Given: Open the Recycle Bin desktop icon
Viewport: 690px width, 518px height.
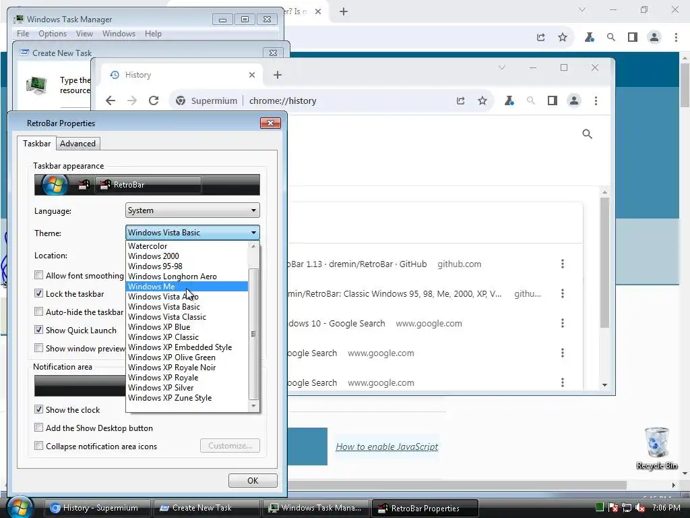Looking at the screenshot, I should [x=656, y=448].
